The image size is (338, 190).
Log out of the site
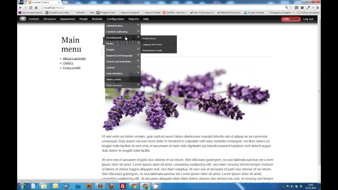pos(308,19)
